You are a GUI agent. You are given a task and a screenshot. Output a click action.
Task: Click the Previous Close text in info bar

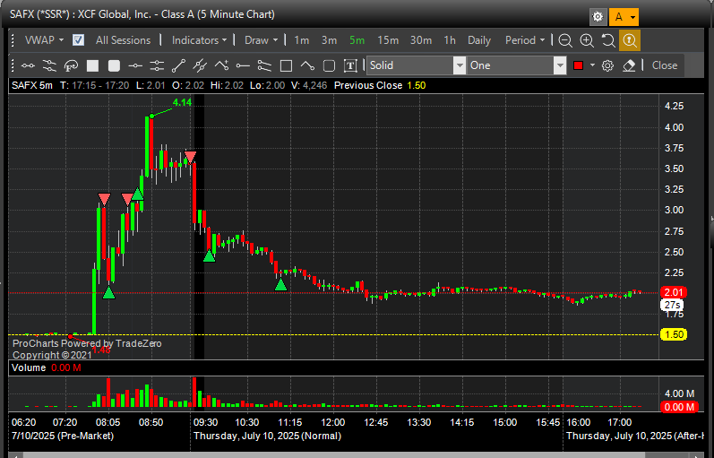click(368, 86)
